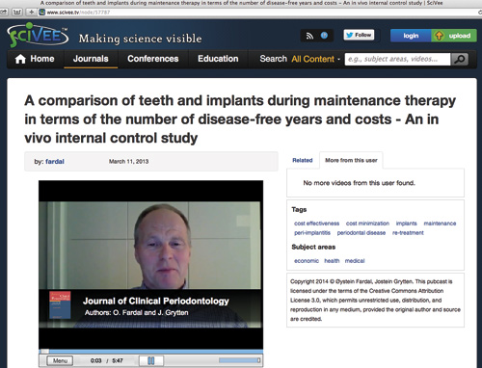Image resolution: width=482 pixels, height=368 pixels.
Task: Click the browser address bar
Action: [x=257, y=13]
